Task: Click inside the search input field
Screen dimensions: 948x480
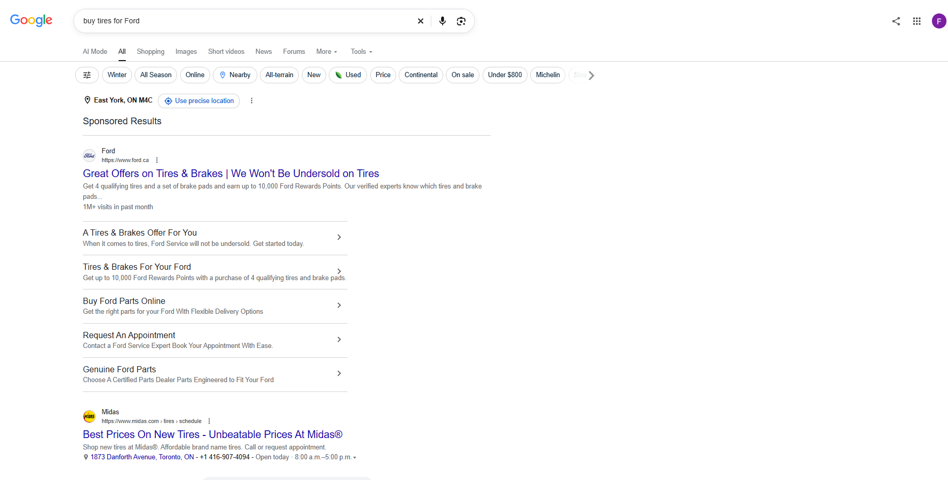Action: [x=246, y=21]
